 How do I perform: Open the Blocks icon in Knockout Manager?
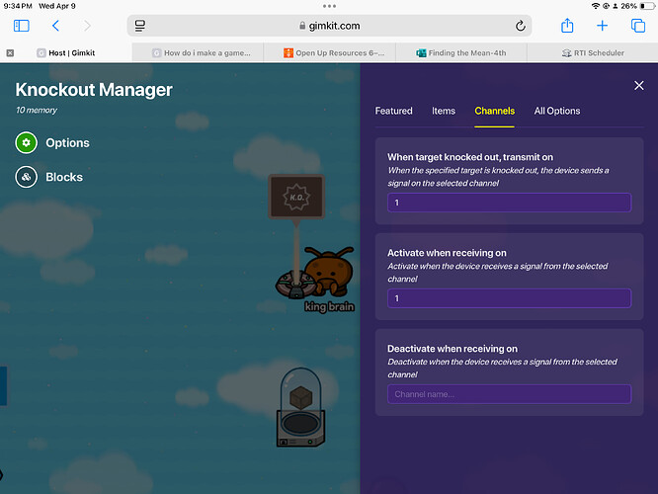tap(27, 177)
